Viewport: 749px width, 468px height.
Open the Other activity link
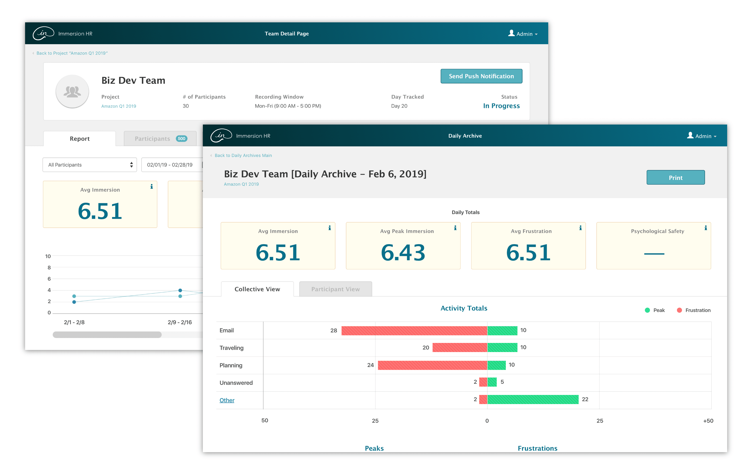[227, 400]
